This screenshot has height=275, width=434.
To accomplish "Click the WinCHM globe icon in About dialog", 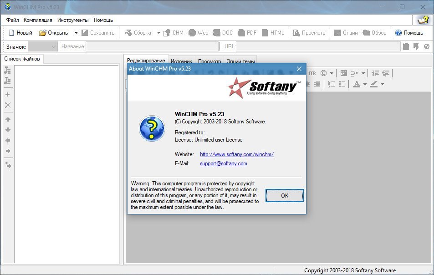I will pyautogui.click(x=152, y=128).
